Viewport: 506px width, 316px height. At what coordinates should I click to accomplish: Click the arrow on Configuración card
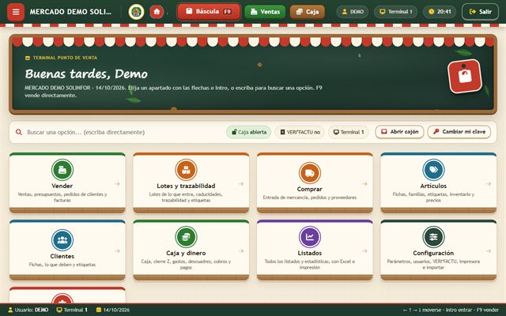489,251
